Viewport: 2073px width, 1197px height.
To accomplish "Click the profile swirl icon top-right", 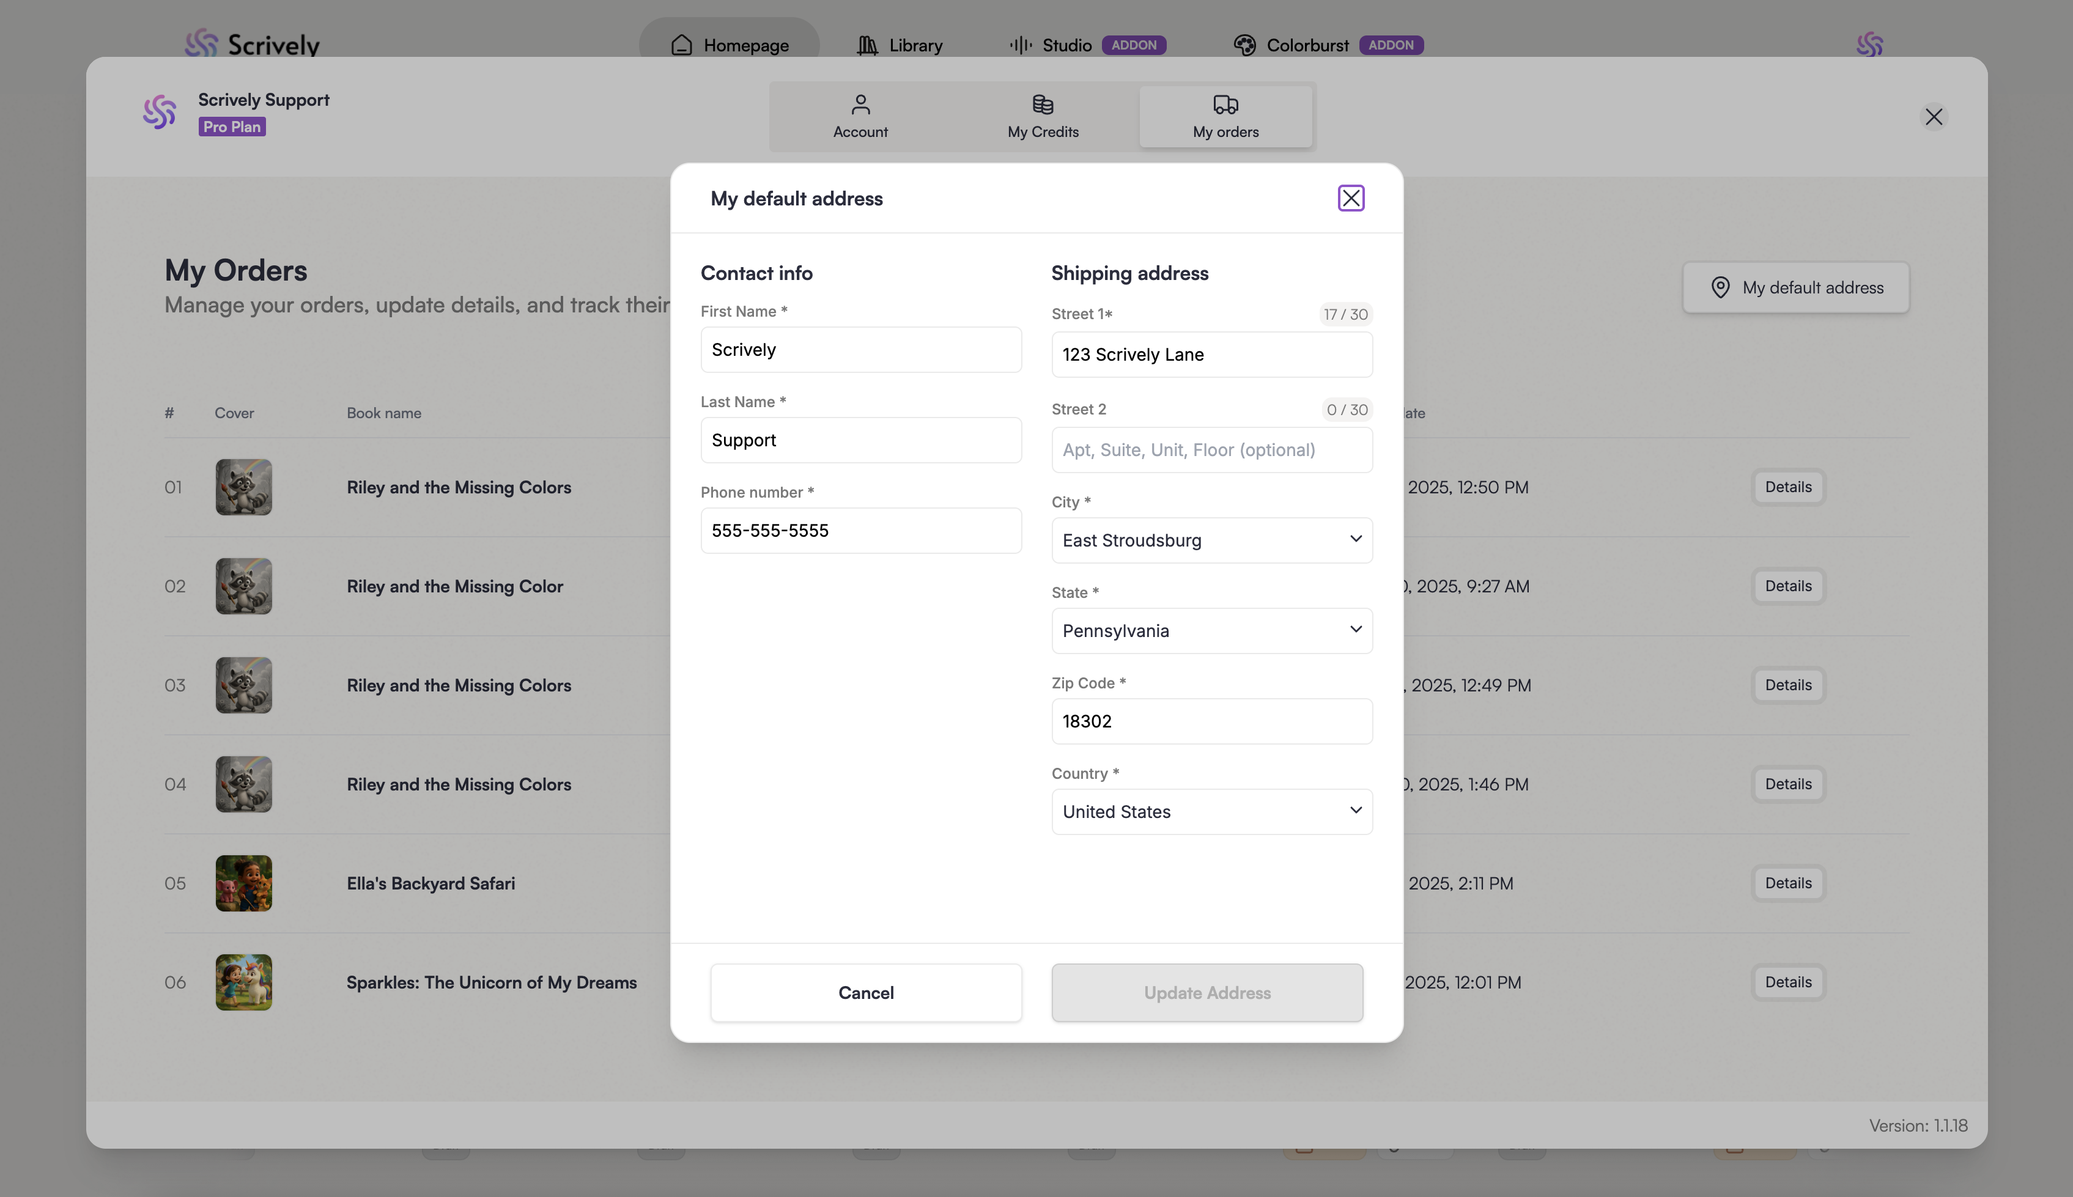I will 1869,45.
